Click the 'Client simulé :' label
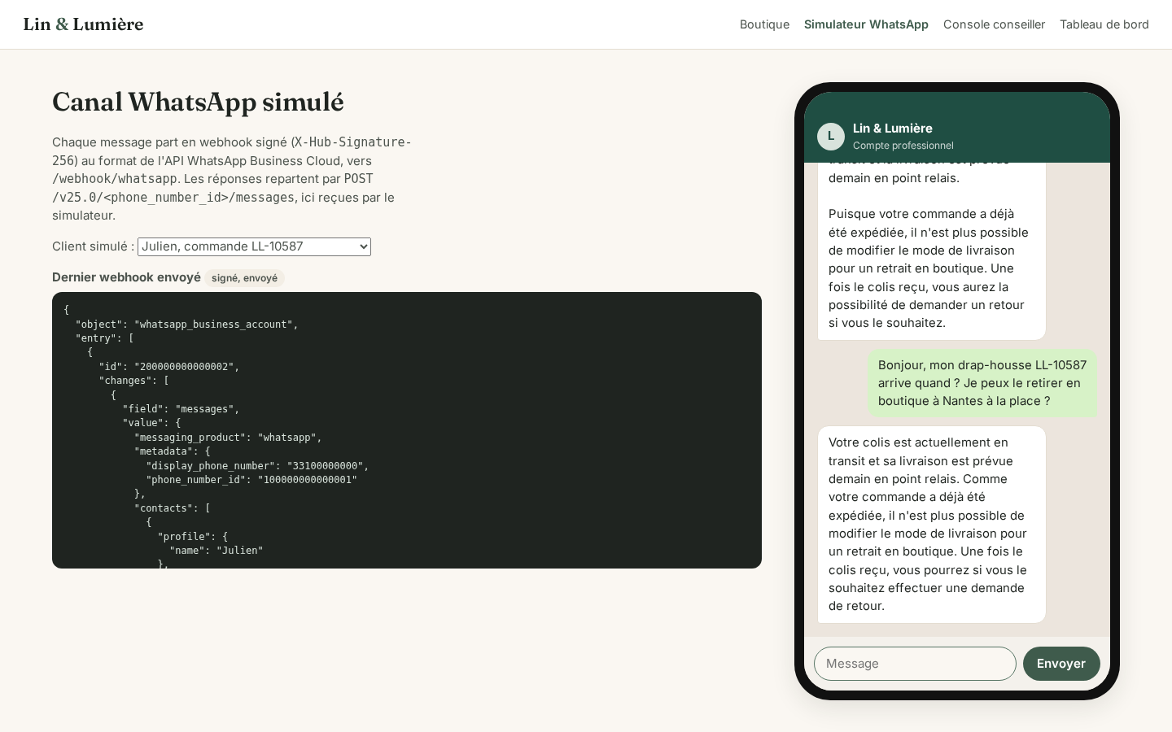Viewport: 1172px width, 732px height. coord(93,246)
